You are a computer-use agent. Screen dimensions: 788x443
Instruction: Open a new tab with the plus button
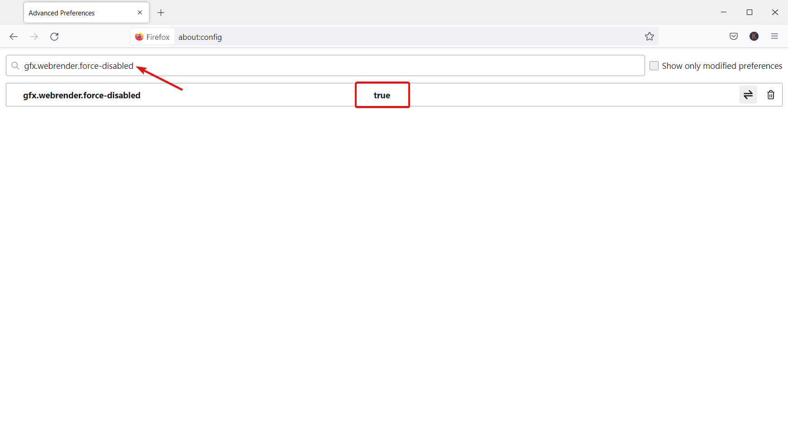[161, 13]
